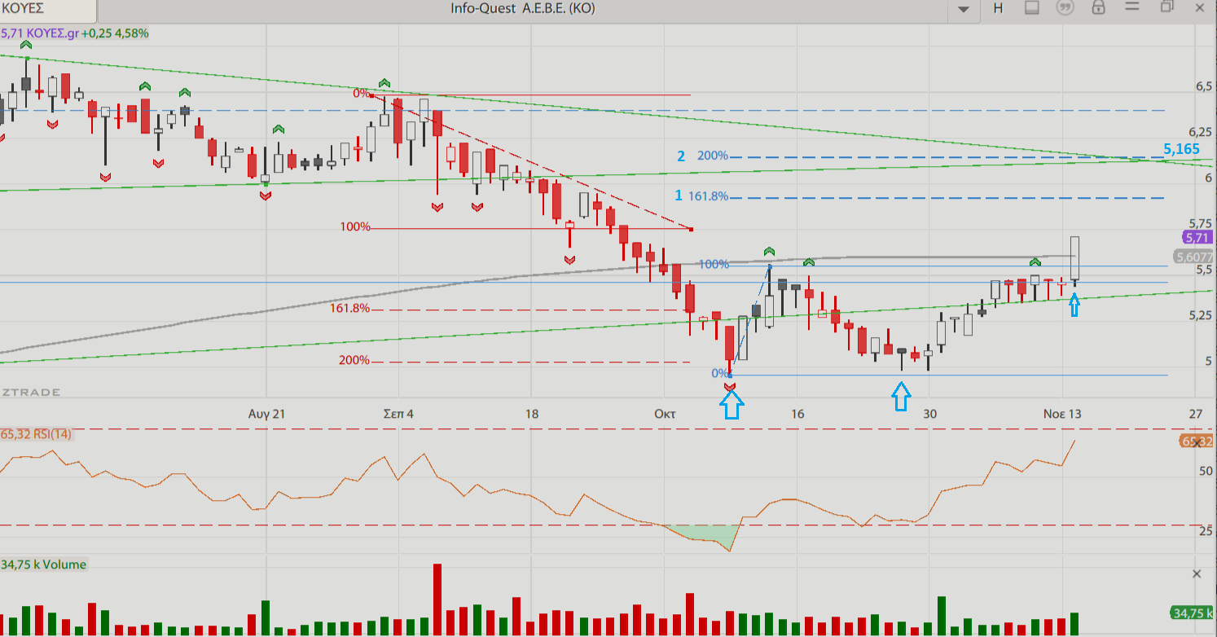Click the purple 5,71 price tag on the axis
1217x637 pixels.
coord(1197,237)
